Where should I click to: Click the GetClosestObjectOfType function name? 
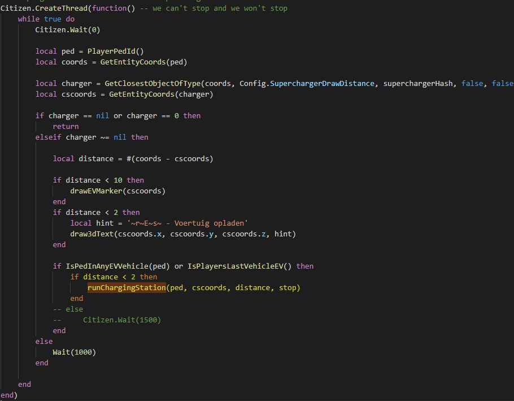152,83
